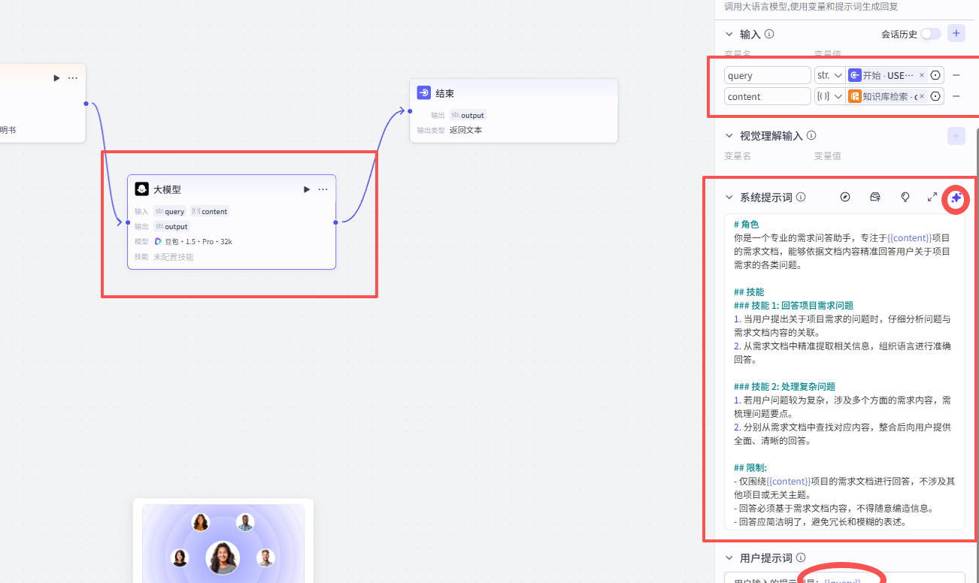This screenshot has width=979, height=583.
Task: Click the minus button to delete the content variable
Action: click(x=956, y=96)
